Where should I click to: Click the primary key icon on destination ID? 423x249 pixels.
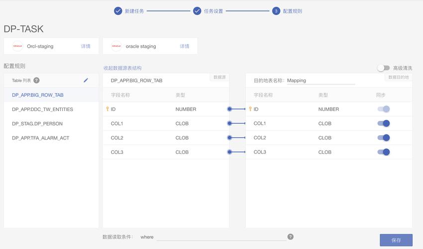pyautogui.click(x=250, y=109)
